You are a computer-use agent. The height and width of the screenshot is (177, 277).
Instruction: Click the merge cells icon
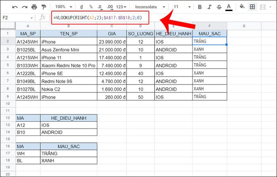(x=263, y=7)
